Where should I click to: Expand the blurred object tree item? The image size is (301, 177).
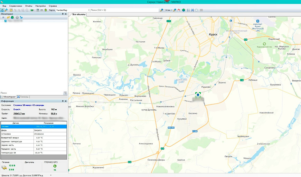2,21
